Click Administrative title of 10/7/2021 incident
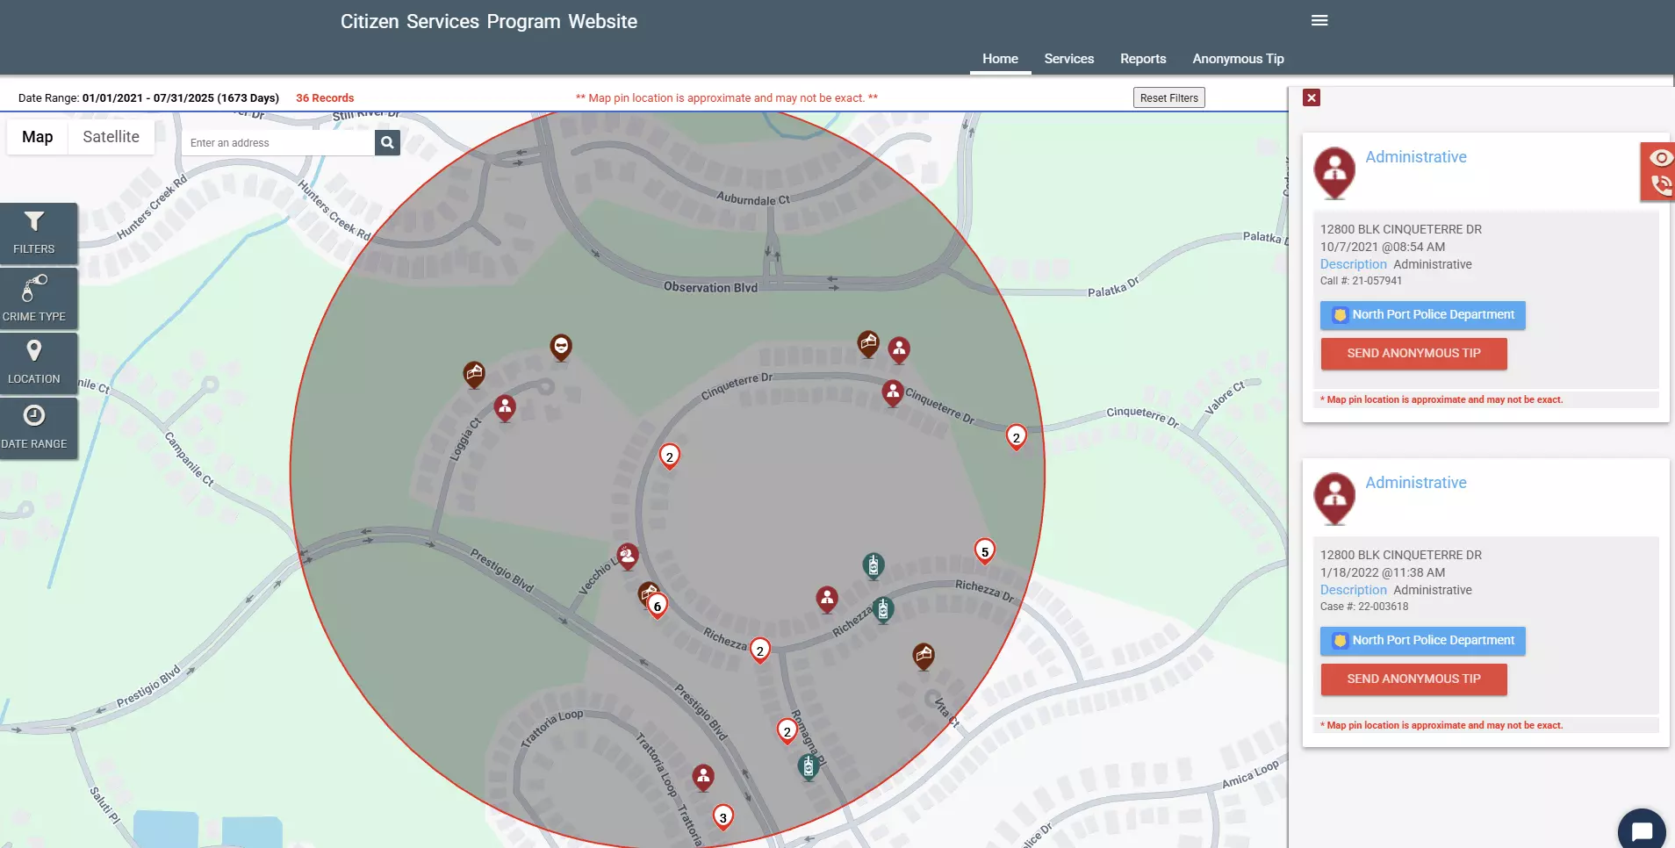This screenshot has width=1675, height=848. click(1415, 157)
